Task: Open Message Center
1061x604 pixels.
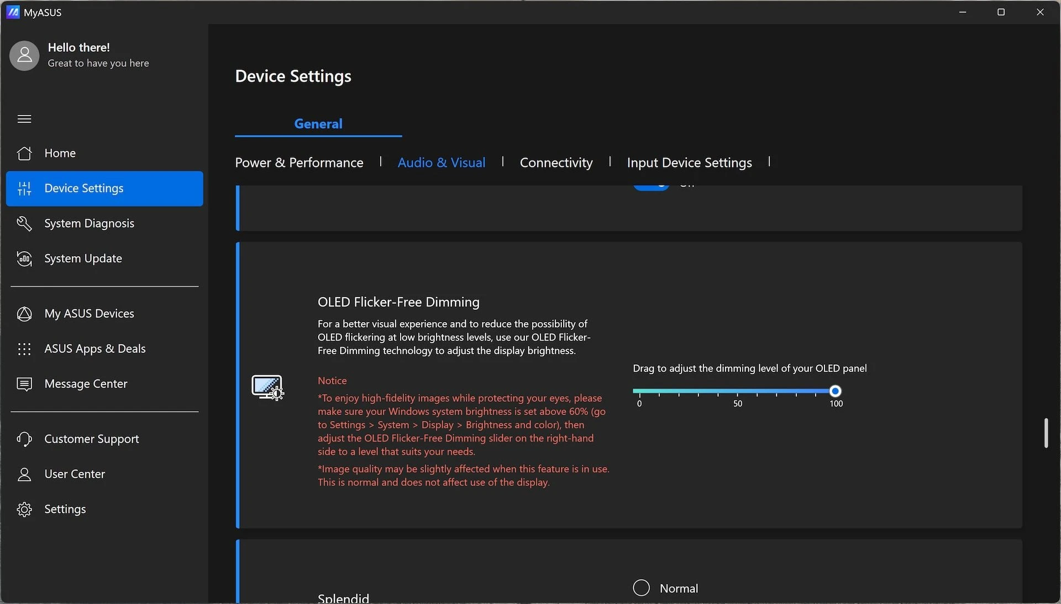Action: coord(104,384)
